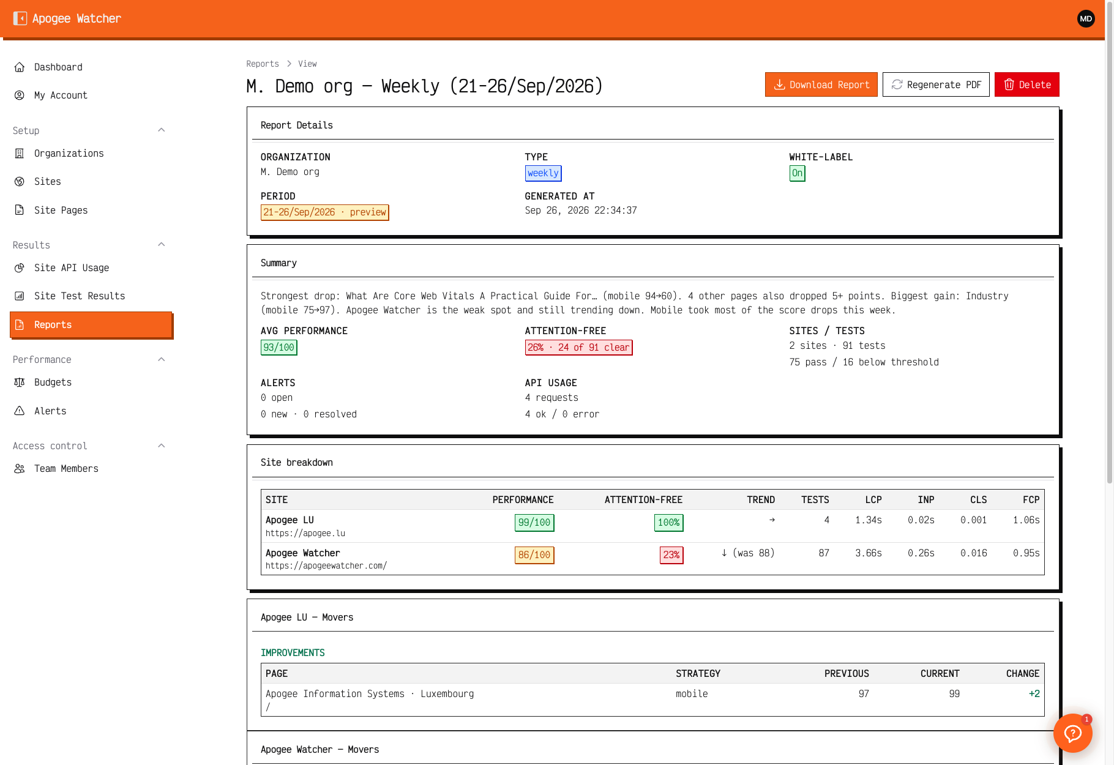The height and width of the screenshot is (765, 1114).
Task: Click the 99/100 performance score for Apogee LU
Action: click(534, 523)
